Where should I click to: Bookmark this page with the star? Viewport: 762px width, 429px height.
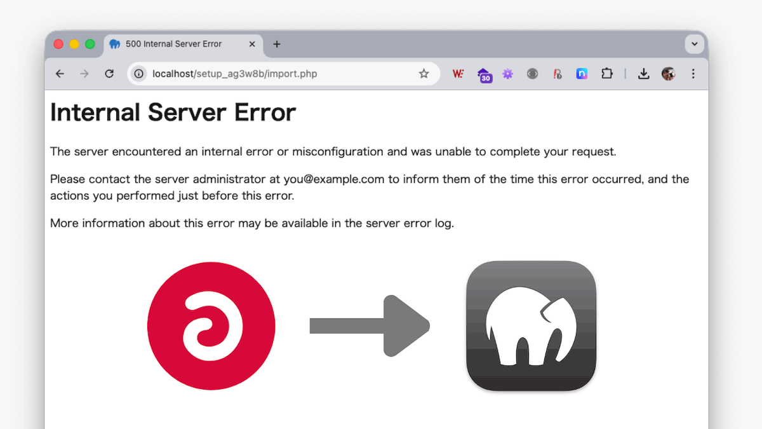tap(424, 74)
